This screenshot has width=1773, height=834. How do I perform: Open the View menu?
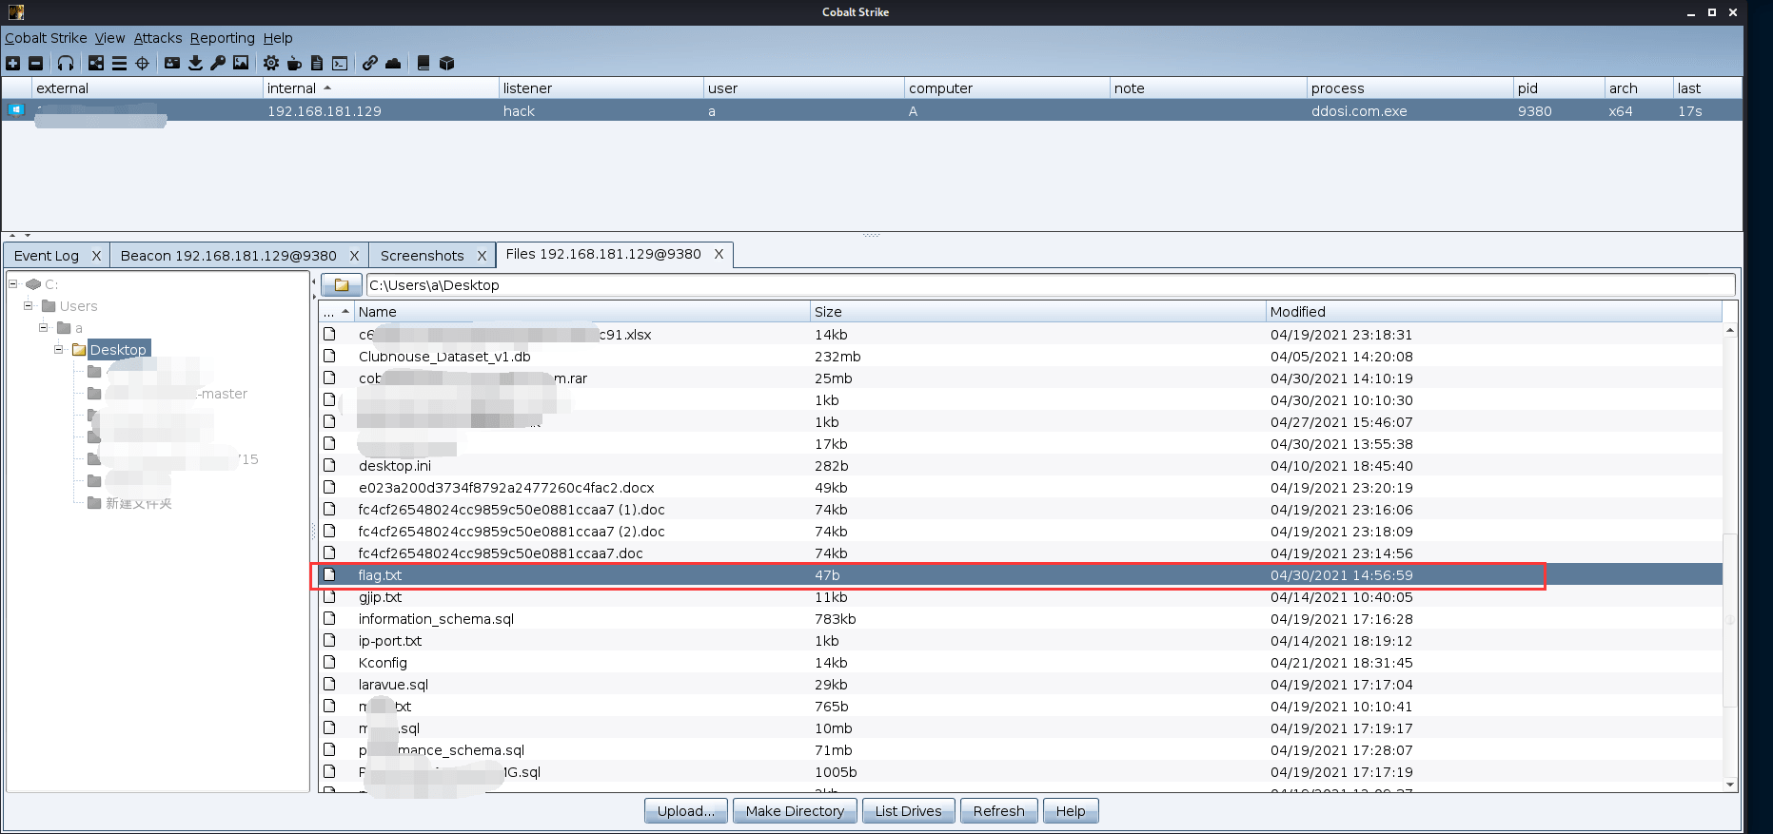click(x=109, y=38)
